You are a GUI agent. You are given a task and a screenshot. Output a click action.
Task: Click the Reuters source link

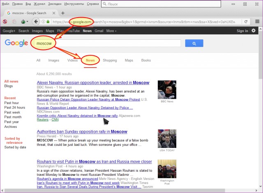43,120
